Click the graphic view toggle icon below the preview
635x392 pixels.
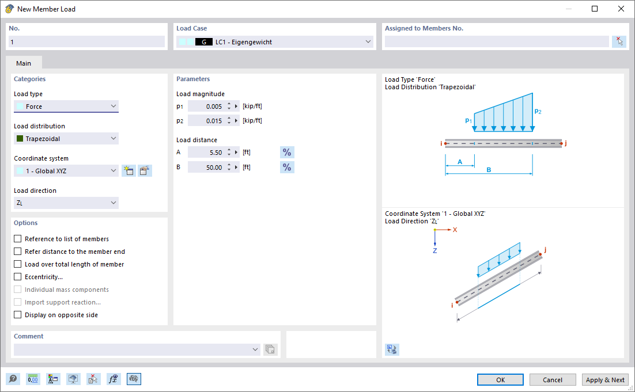[392, 349]
